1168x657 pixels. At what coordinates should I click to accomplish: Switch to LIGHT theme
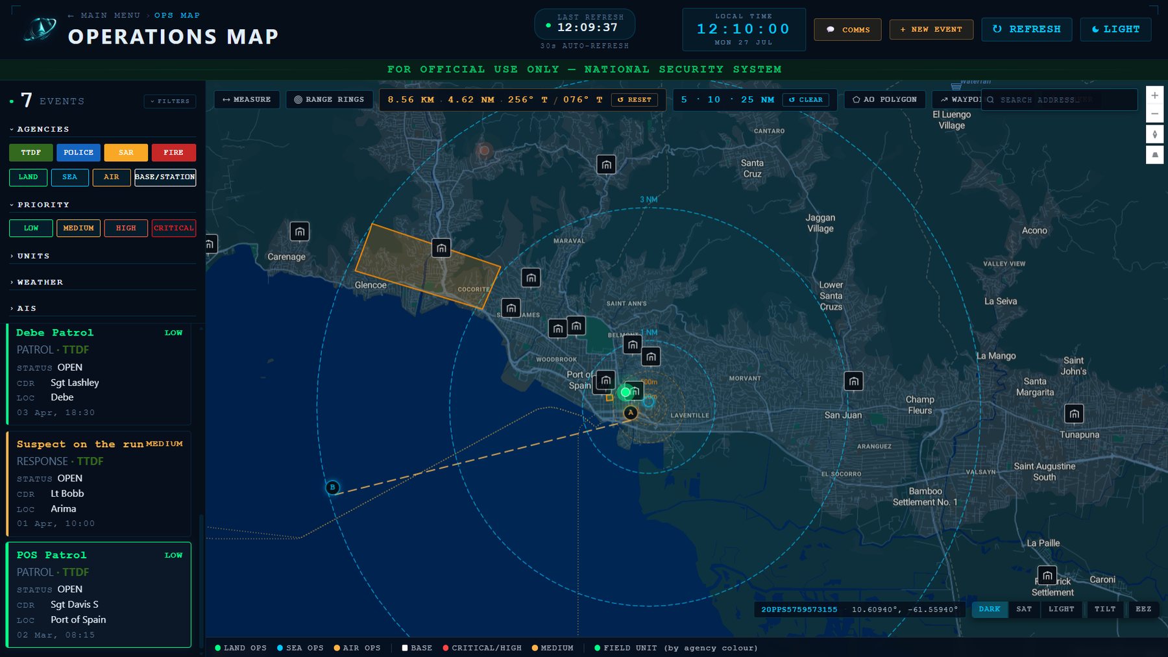click(1115, 29)
